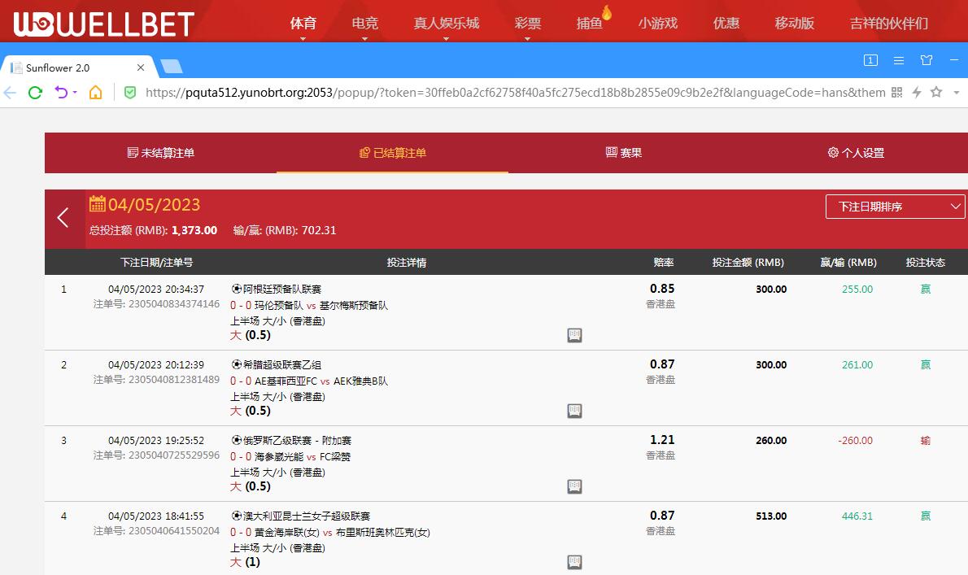Viewport: 968px width, 575px height.
Task: Open the 赛果 results tab
Action: point(624,153)
